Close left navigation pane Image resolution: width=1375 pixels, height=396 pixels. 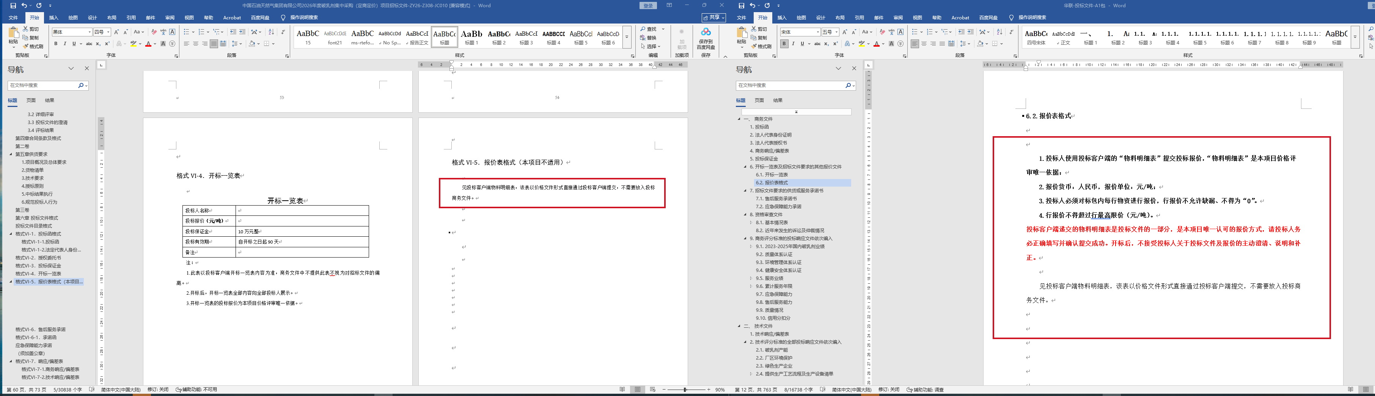point(87,69)
